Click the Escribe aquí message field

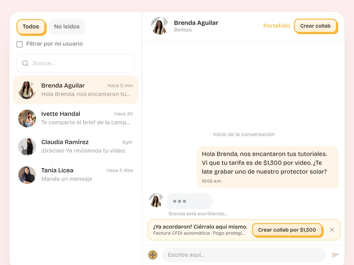click(x=244, y=255)
